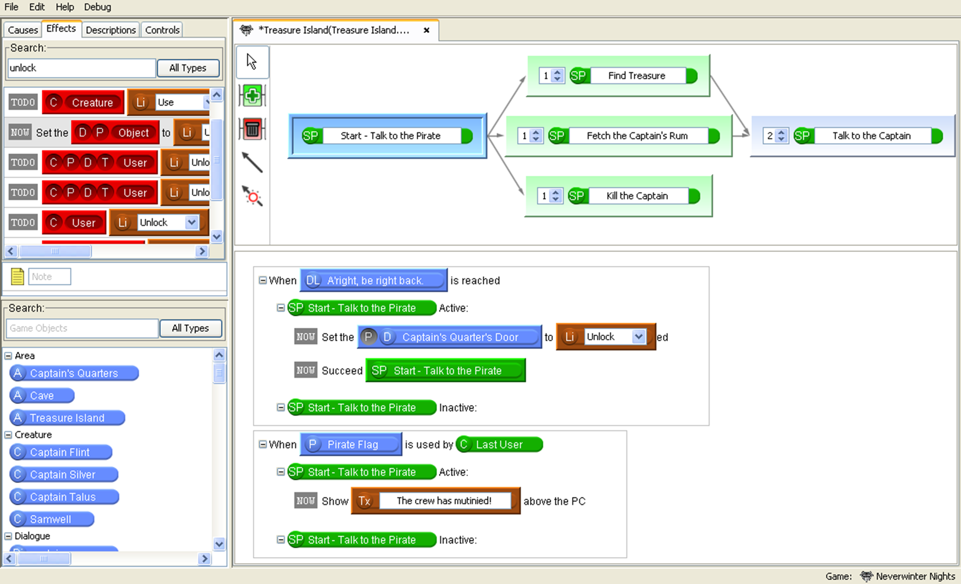The width and height of the screenshot is (961, 584).
Task: Increase the Find Treasure node number stepper
Action: tap(557, 72)
